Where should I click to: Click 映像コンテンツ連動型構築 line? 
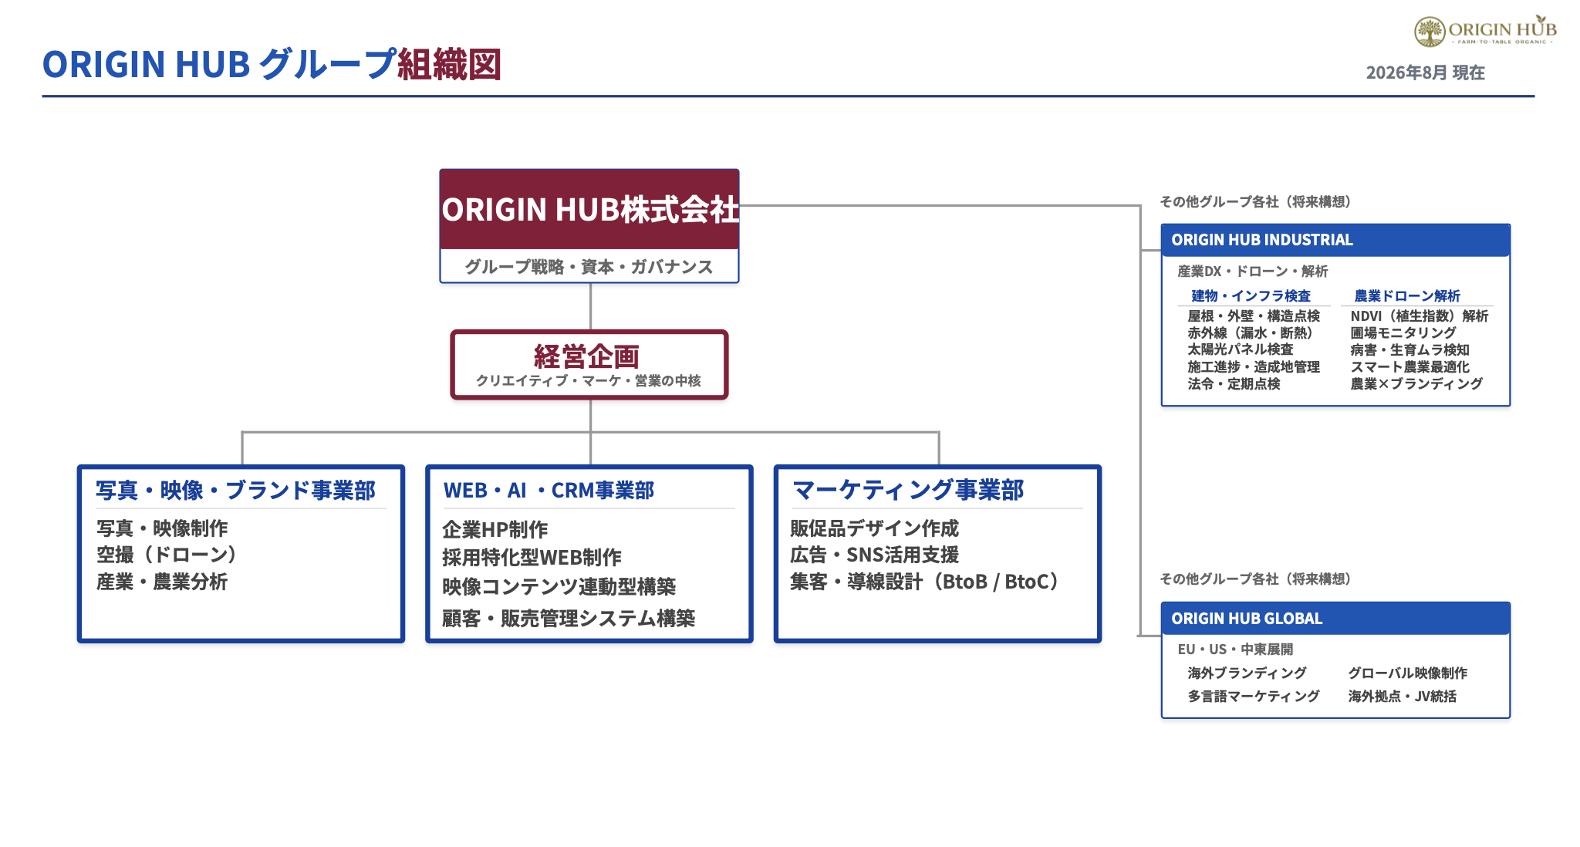(559, 587)
